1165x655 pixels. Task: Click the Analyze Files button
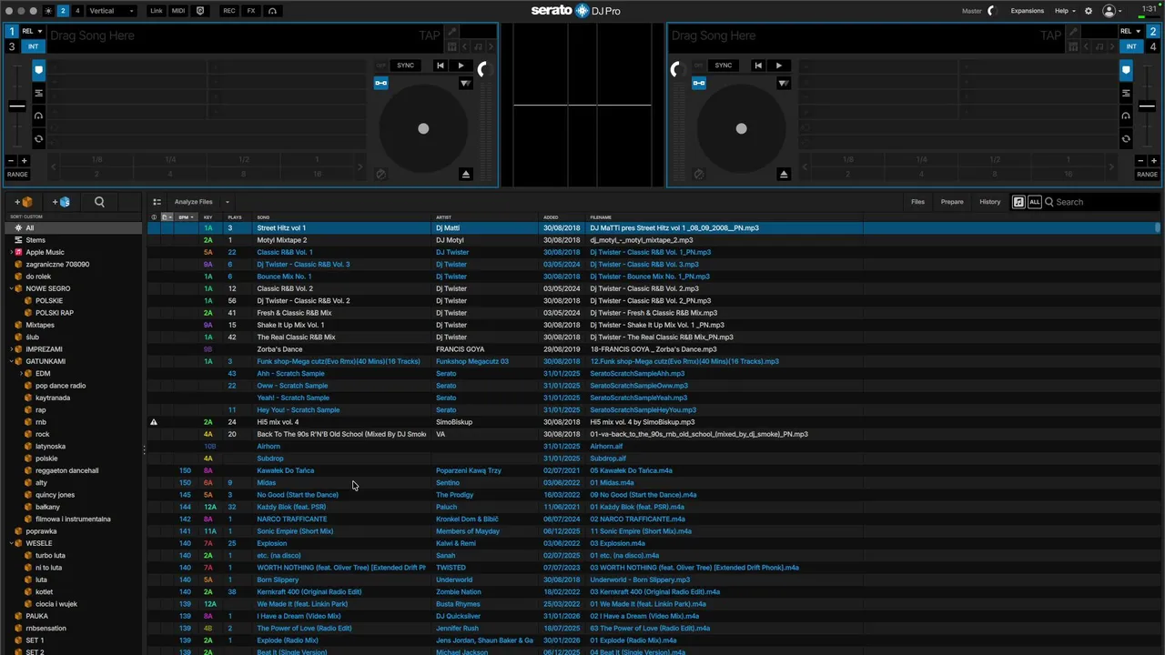point(193,202)
